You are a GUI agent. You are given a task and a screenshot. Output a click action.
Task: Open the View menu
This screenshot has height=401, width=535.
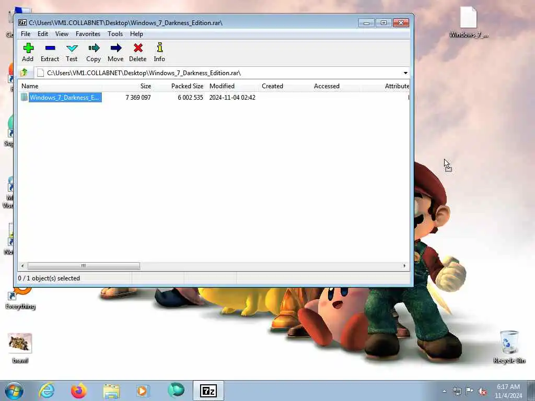pyautogui.click(x=62, y=34)
